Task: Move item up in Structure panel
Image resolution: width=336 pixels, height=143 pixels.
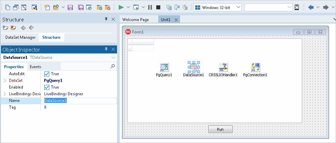Action: 23,28
